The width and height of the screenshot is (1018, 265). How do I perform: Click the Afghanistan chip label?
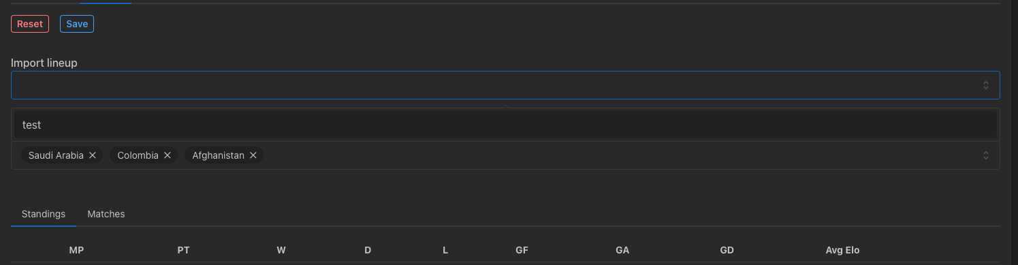click(x=218, y=155)
